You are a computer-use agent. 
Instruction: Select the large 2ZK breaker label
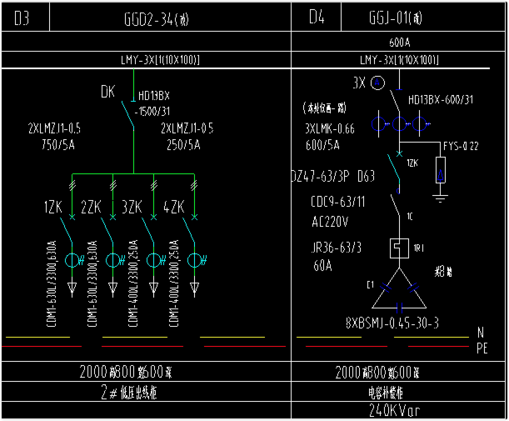tap(91, 207)
